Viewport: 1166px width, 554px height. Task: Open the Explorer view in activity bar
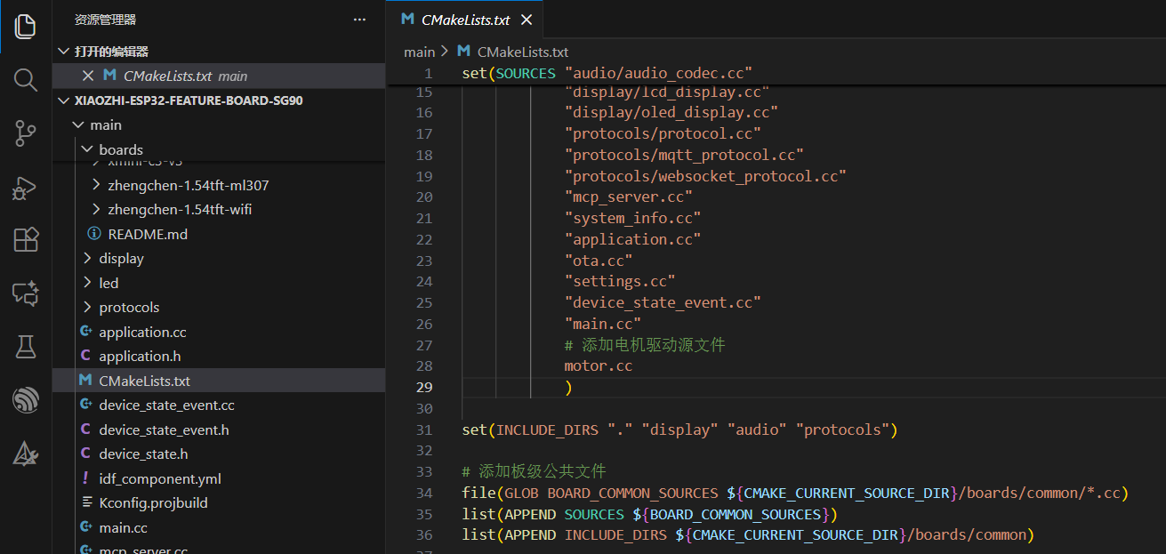(x=26, y=25)
